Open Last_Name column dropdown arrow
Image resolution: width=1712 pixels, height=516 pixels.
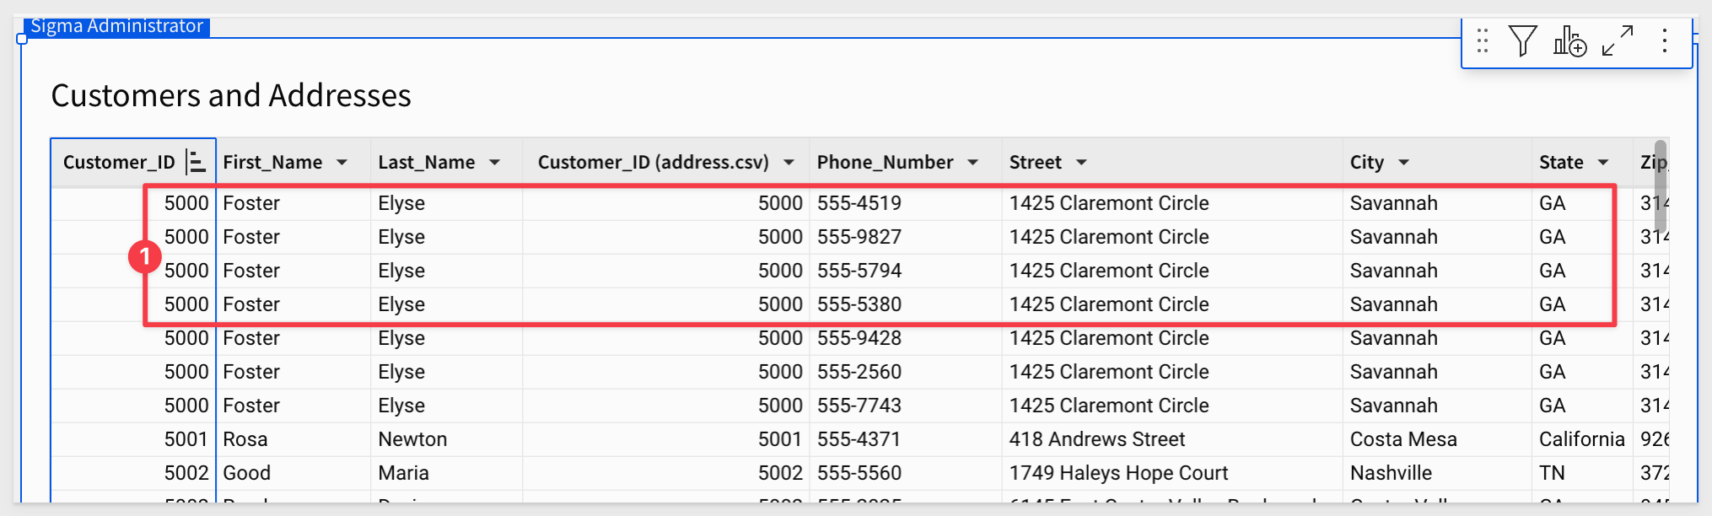(495, 162)
